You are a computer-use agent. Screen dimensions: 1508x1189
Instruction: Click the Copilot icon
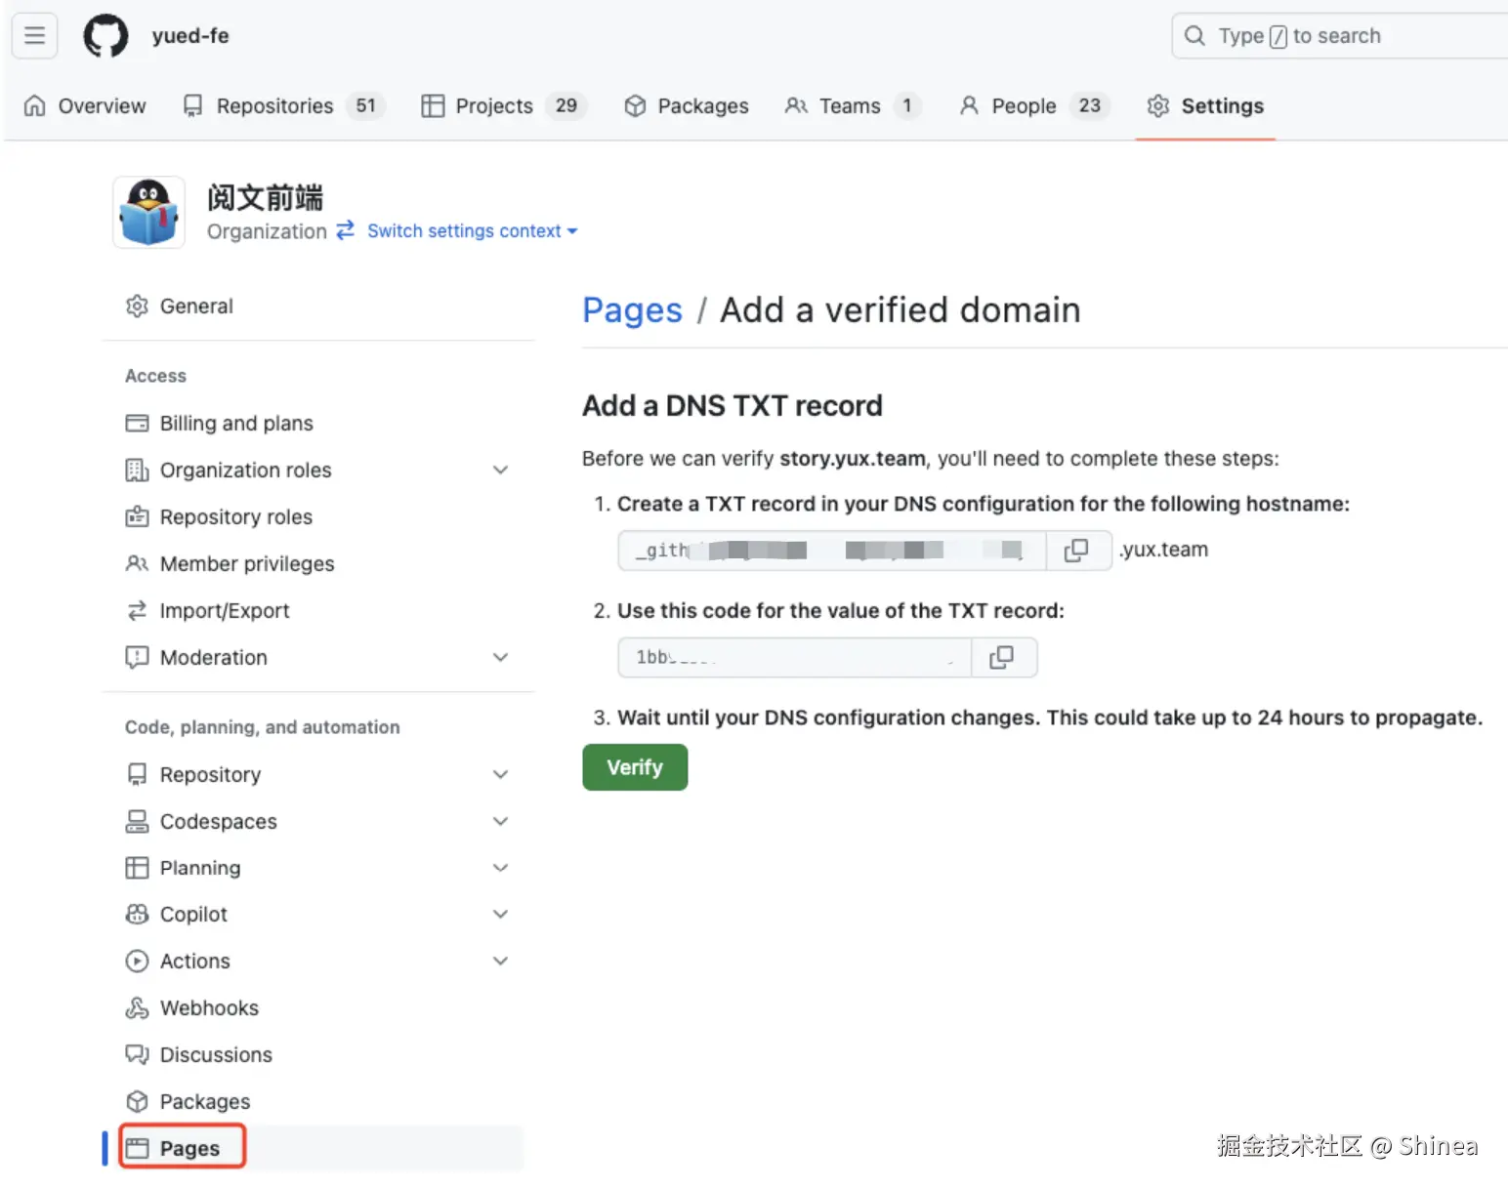pyautogui.click(x=137, y=915)
